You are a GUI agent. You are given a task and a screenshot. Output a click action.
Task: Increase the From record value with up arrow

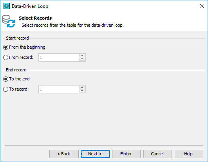click(82, 56)
